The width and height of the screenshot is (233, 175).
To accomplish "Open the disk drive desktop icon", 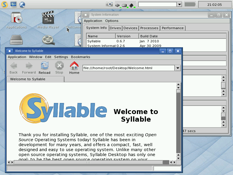I will click(16, 40).
